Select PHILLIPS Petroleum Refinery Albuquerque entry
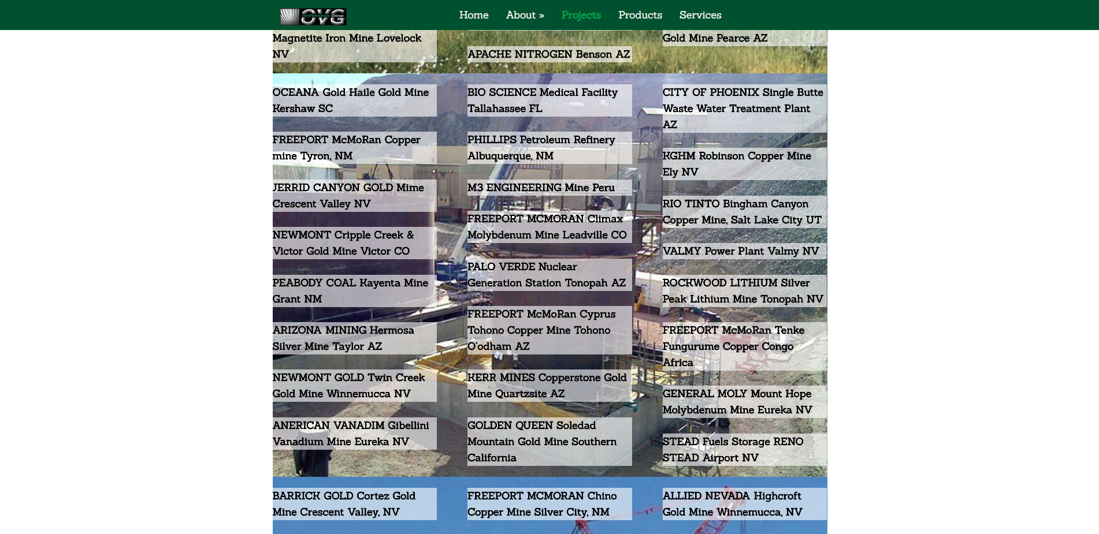 pyautogui.click(x=549, y=148)
